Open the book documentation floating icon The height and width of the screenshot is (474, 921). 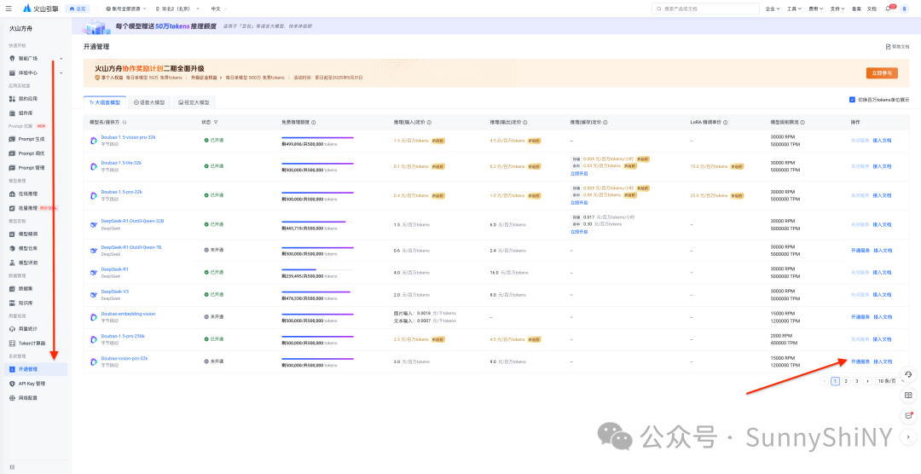909,396
